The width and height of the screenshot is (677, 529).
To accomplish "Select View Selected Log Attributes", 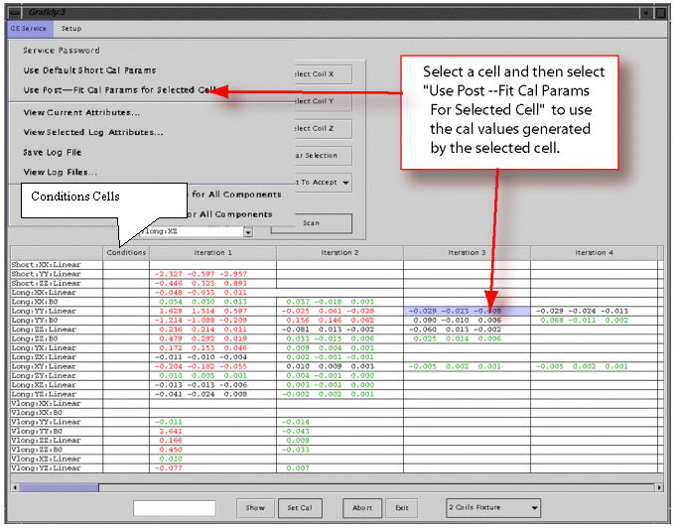I will [x=92, y=132].
